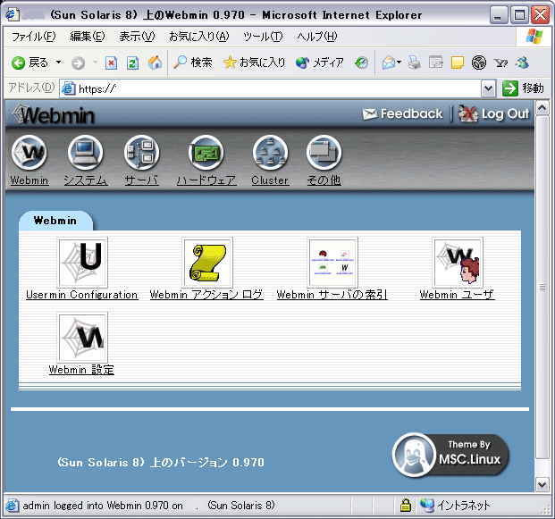This screenshot has height=519, width=555.
Task: Click Webmin アクション ログ text link
Action: [206, 295]
